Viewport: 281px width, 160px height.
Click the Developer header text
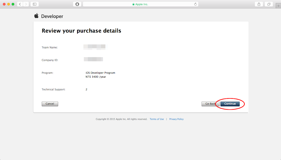pyautogui.click(x=52, y=16)
